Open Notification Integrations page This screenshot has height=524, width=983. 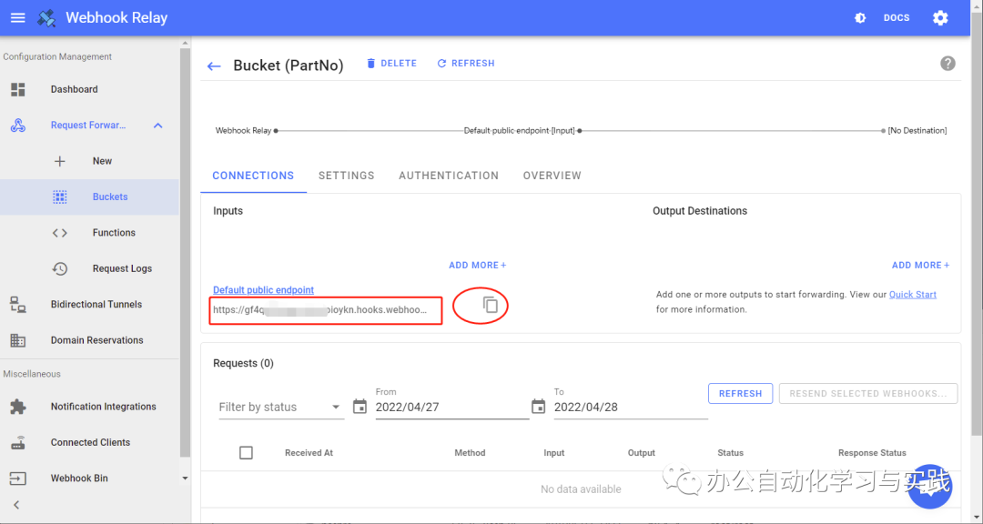(x=104, y=406)
